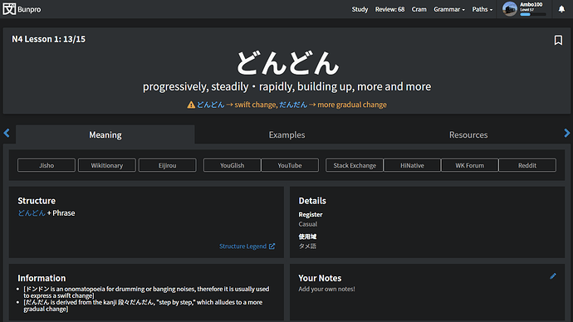The width and height of the screenshot is (573, 322).
Task: Click the 'N4 Lesson 1: 13/15' label
Action: pyautogui.click(x=49, y=39)
